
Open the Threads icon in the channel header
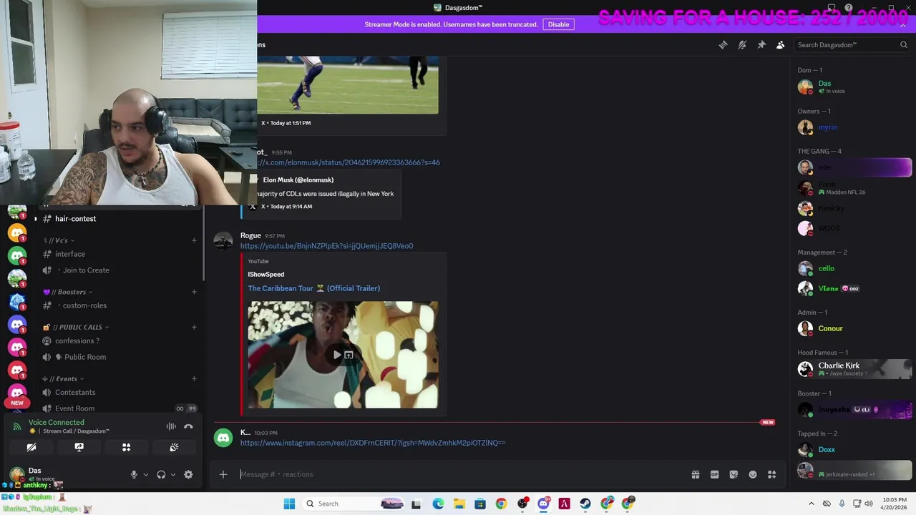[723, 44]
